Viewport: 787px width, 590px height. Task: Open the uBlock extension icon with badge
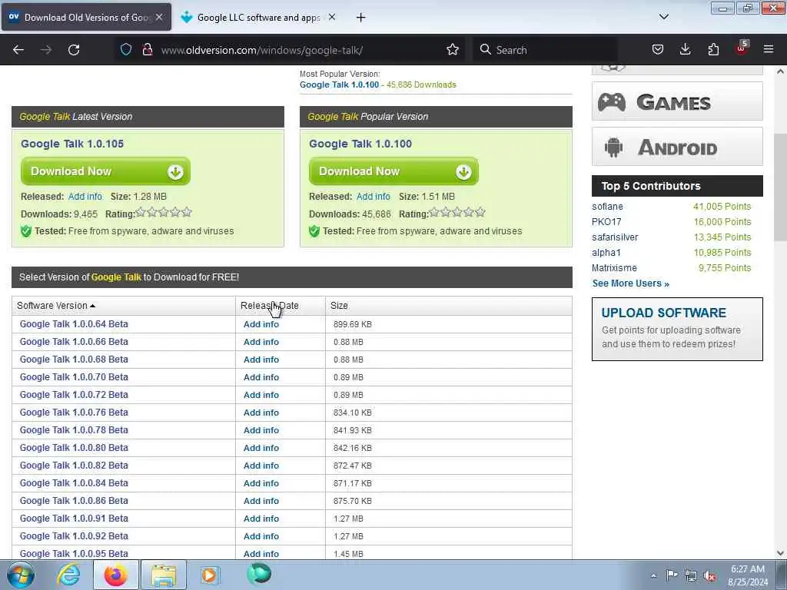742,48
